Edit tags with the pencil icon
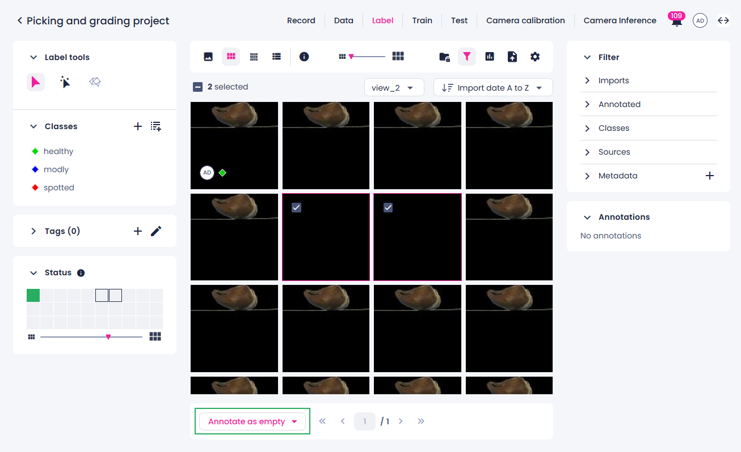741x452 pixels. click(x=156, y=231)
